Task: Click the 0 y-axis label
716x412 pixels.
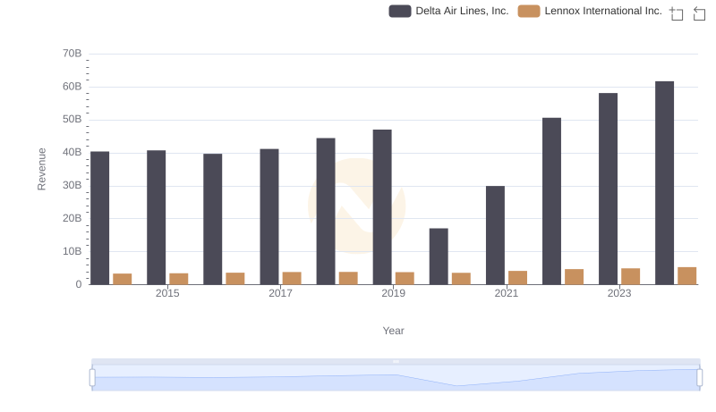Action: [x=79, y=284]
